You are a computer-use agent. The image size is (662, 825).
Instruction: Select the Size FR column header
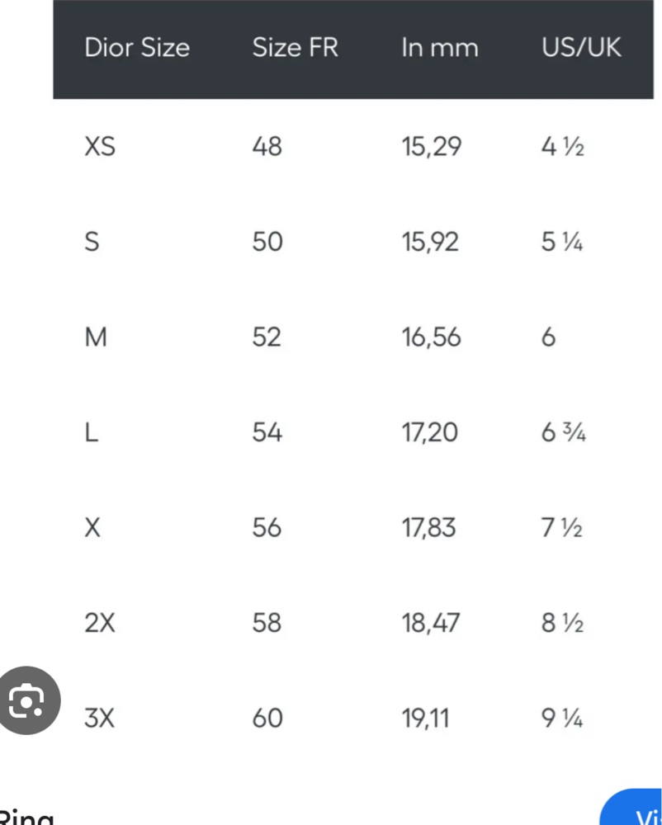pos(296,47)
